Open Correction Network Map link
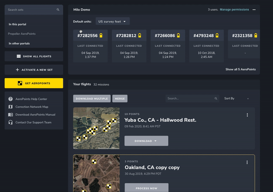273x192 pixels. 32,107
